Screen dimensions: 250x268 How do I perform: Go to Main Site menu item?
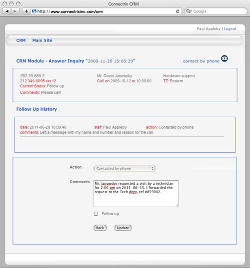click(42, 40)
